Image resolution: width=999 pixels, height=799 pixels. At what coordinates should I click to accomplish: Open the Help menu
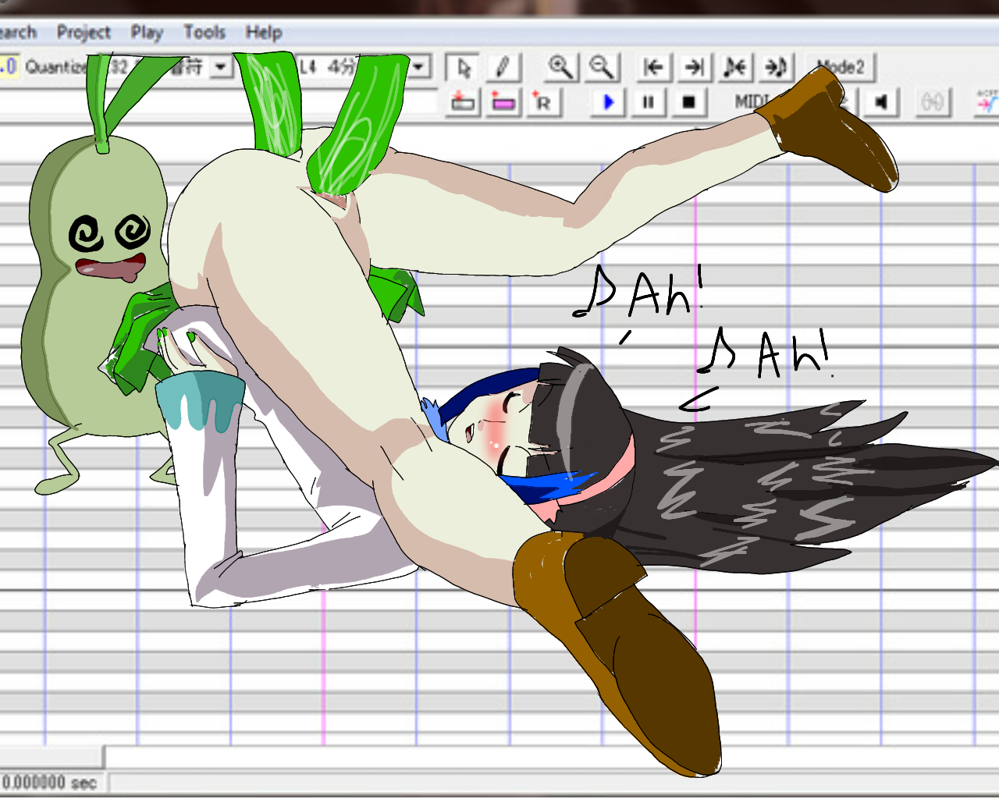(x=263, y=33)
